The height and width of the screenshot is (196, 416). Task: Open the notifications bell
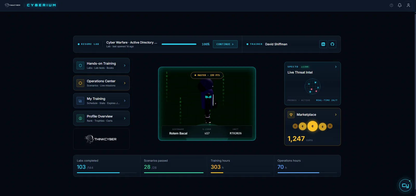pos(400,5)
